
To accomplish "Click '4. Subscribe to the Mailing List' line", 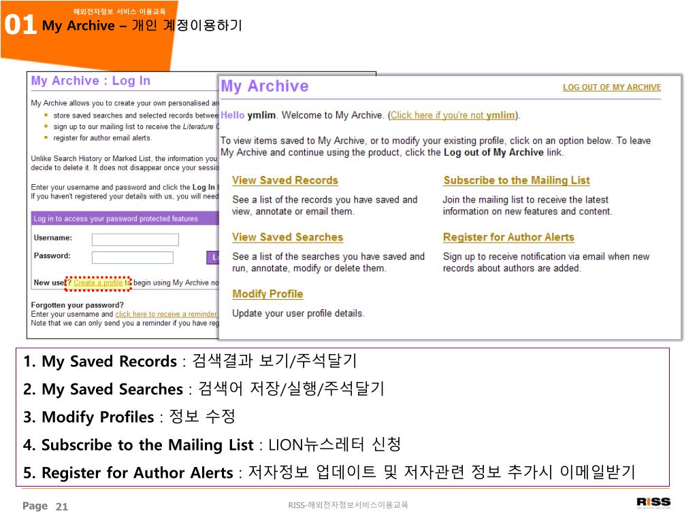I will click(x=212, y=445).
